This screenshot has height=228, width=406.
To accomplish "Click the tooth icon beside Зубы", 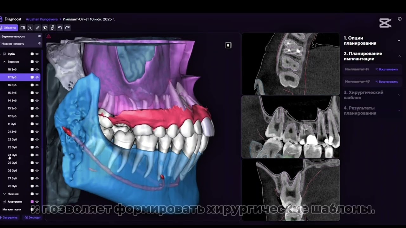I will pyautogui.click(x=4, y=54).
